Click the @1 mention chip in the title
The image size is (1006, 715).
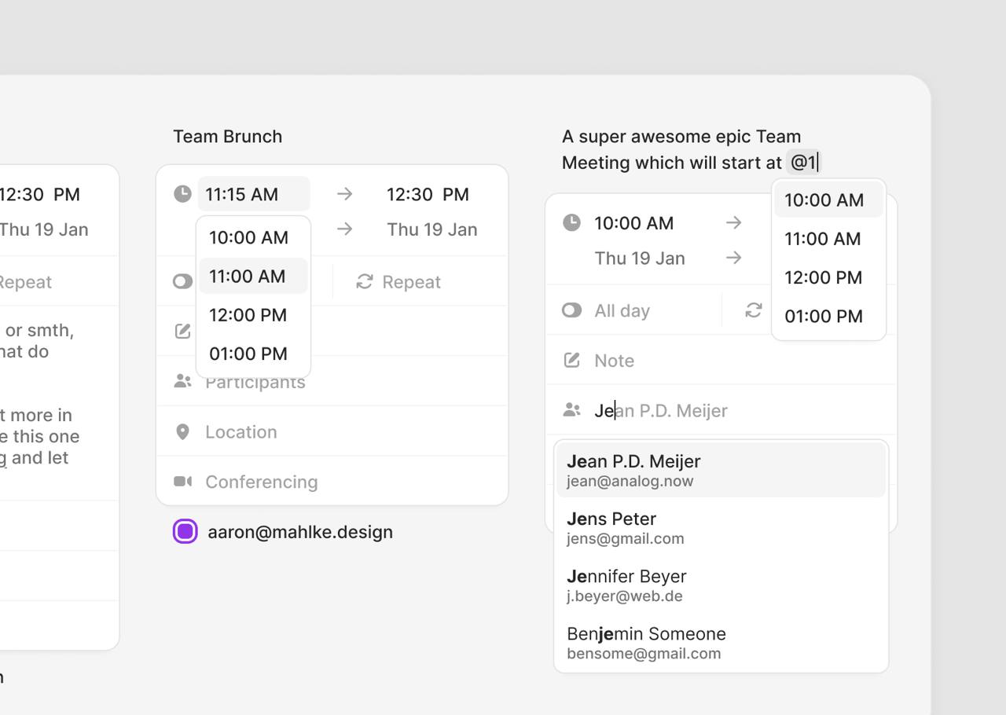coord(803,163)
